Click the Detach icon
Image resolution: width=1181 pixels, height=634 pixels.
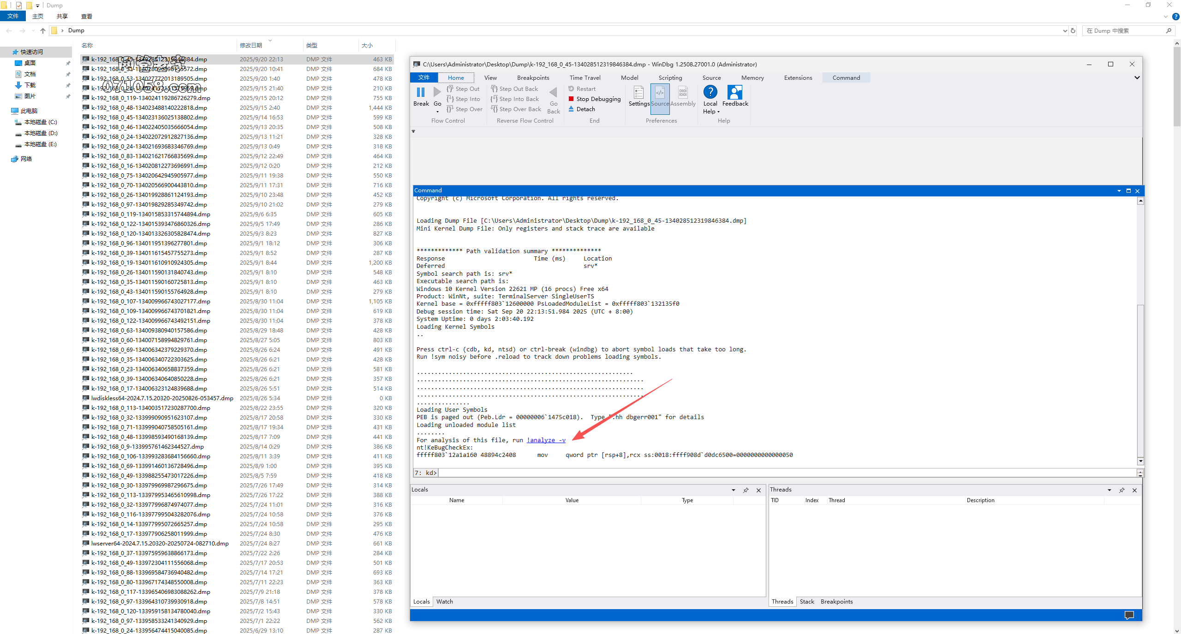[x=571, y=109]
